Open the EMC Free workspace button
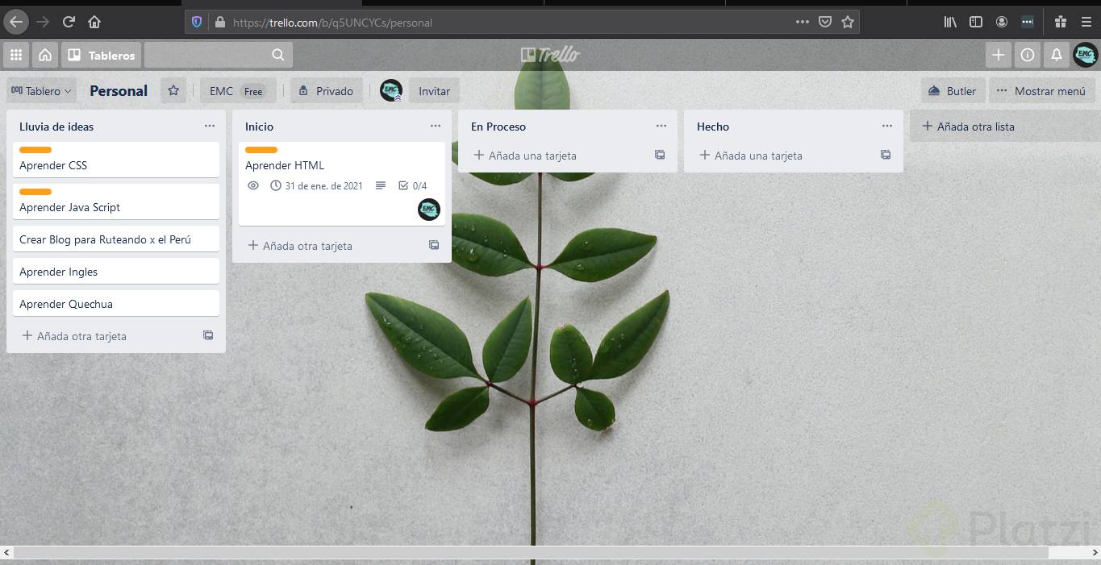 pyautogui.click(x=237, y=91)
